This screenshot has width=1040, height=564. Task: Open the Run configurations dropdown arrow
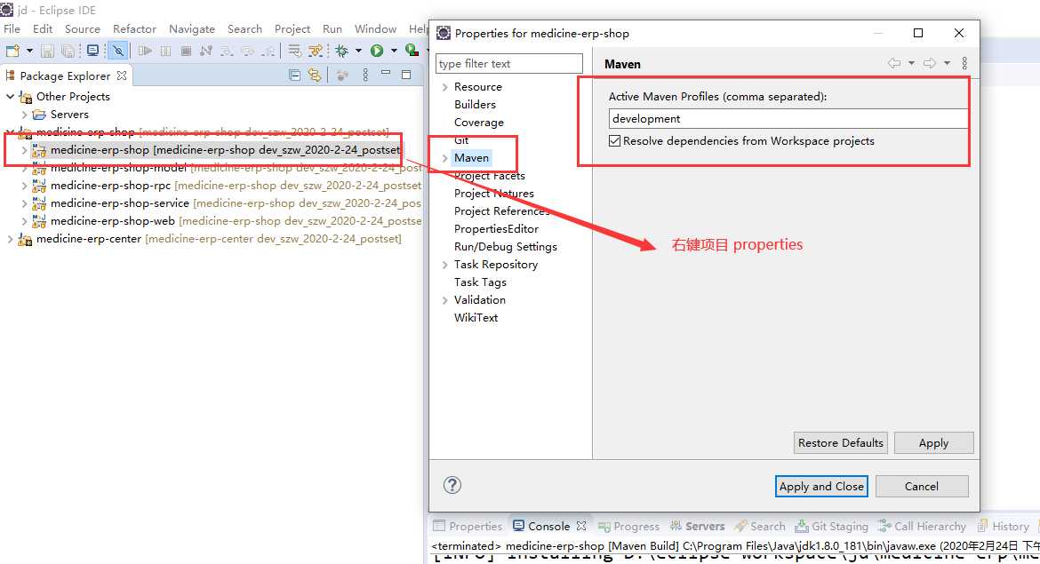pos(393,51)
